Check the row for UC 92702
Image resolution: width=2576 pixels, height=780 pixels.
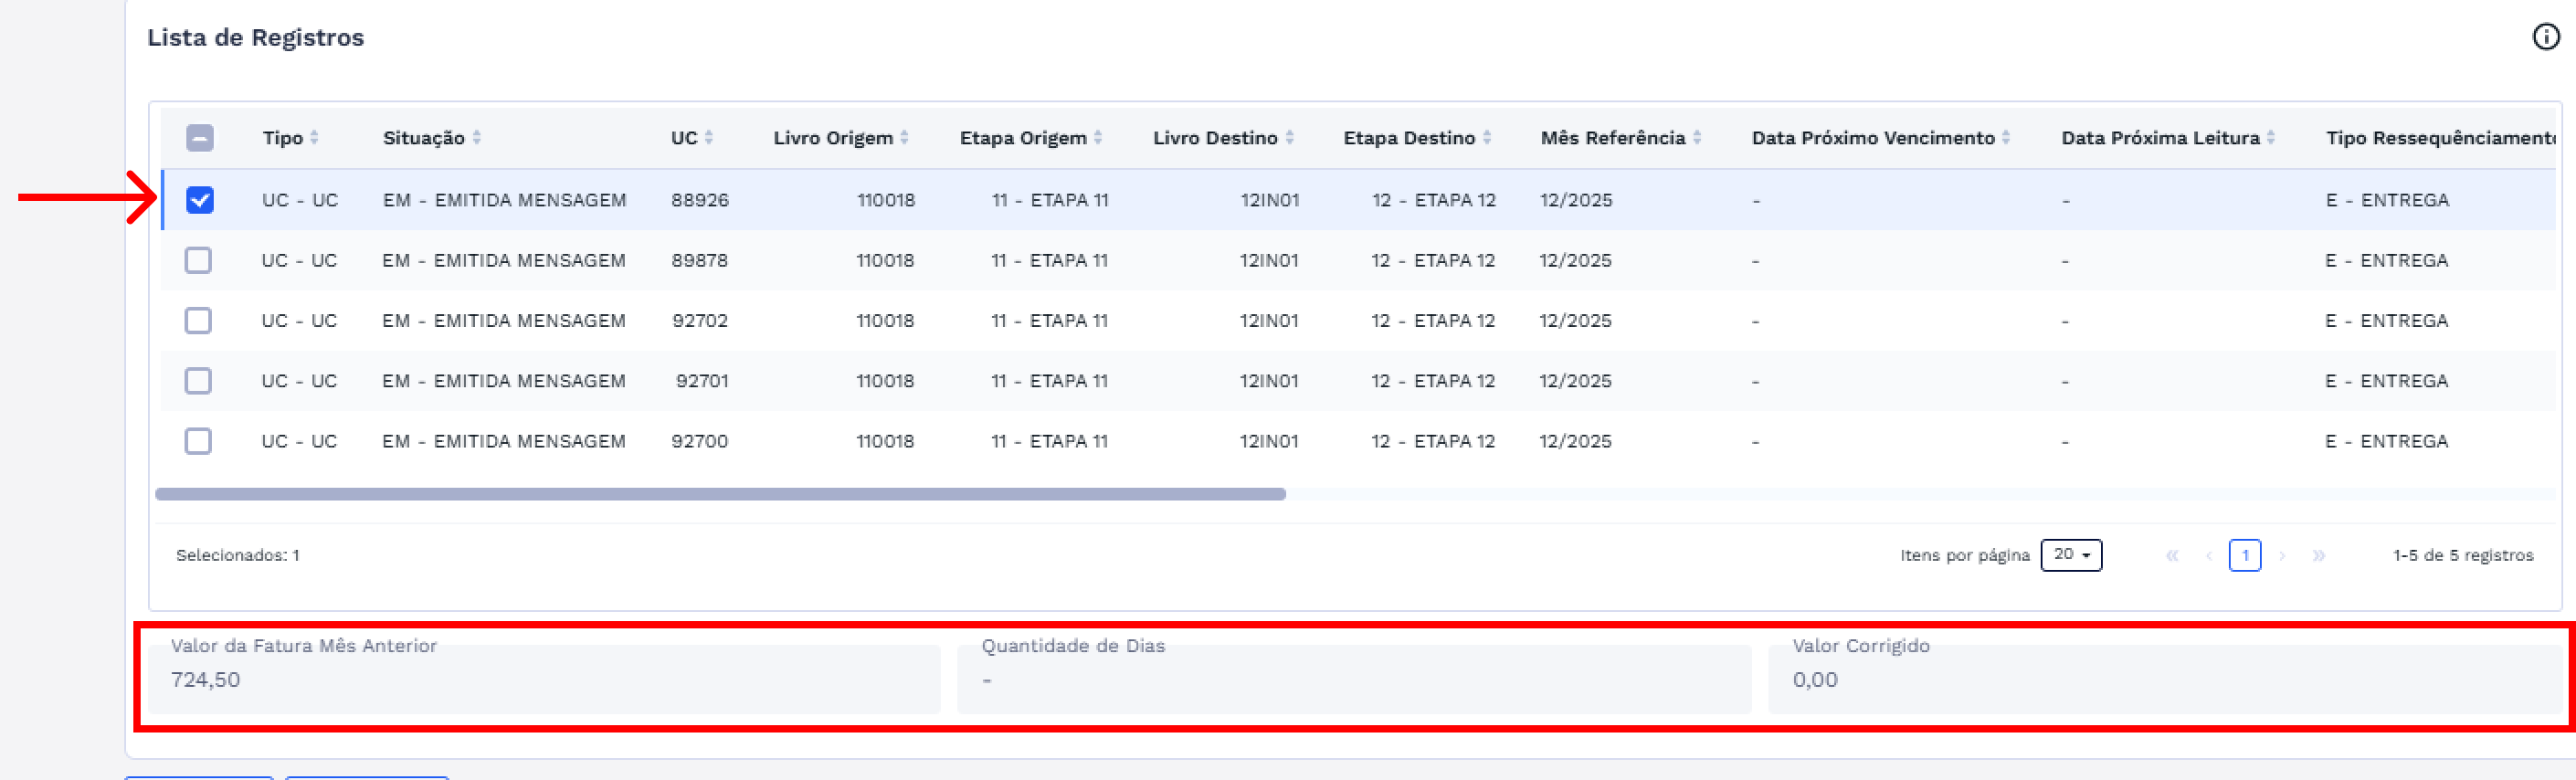point(198,321)
